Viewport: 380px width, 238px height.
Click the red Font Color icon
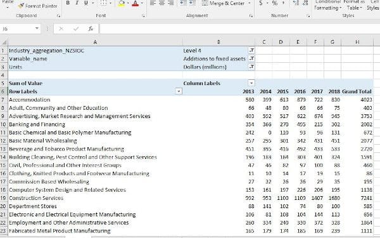pos(136,3)
